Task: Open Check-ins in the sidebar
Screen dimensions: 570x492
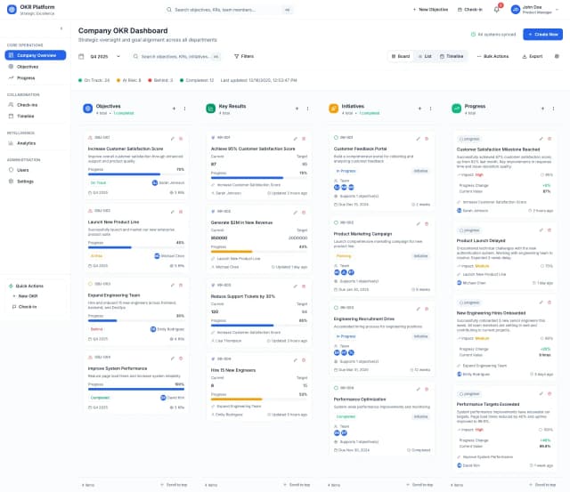Action: click(x=27, y=104)
